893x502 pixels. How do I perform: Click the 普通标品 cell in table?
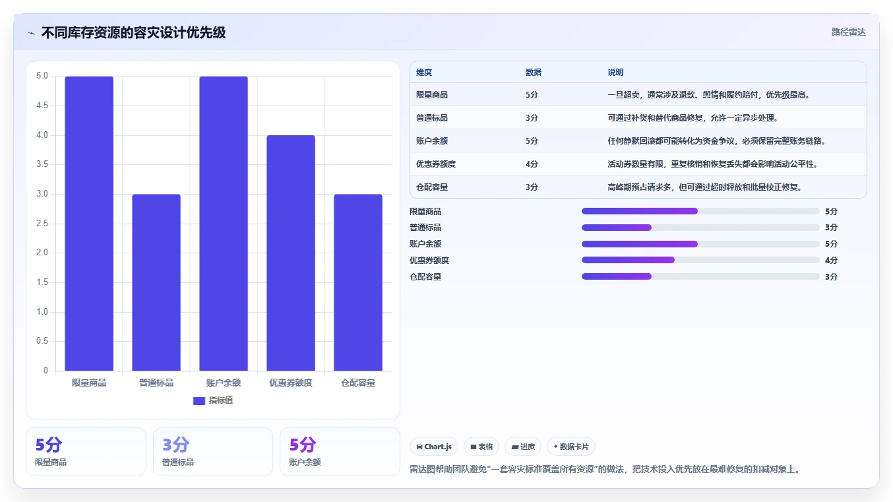pyautogui.click(x=432, y=118)
